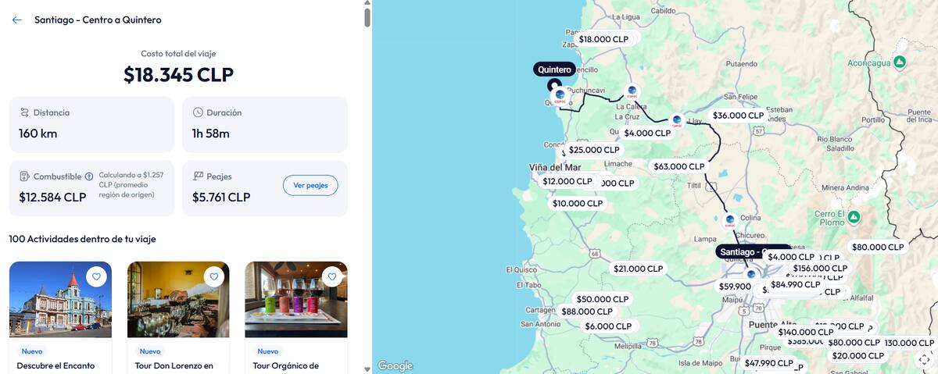This screenshot has width=938, height=374.
Task: Click the $21.000 CLP price marker
Action: [638, 269]
